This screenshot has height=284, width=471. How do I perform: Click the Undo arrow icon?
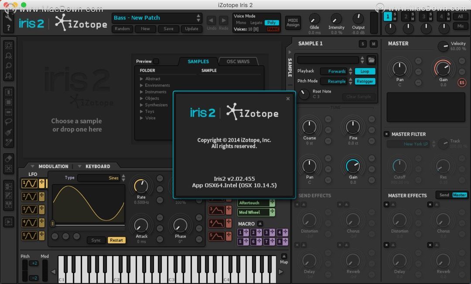tap(211, 20)
